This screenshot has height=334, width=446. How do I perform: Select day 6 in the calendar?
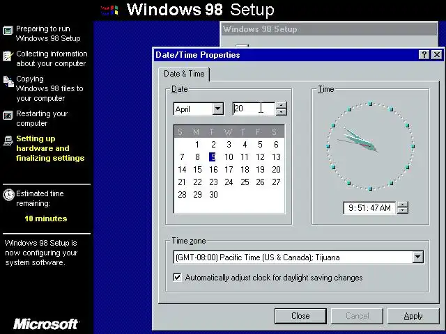(276, 145)
